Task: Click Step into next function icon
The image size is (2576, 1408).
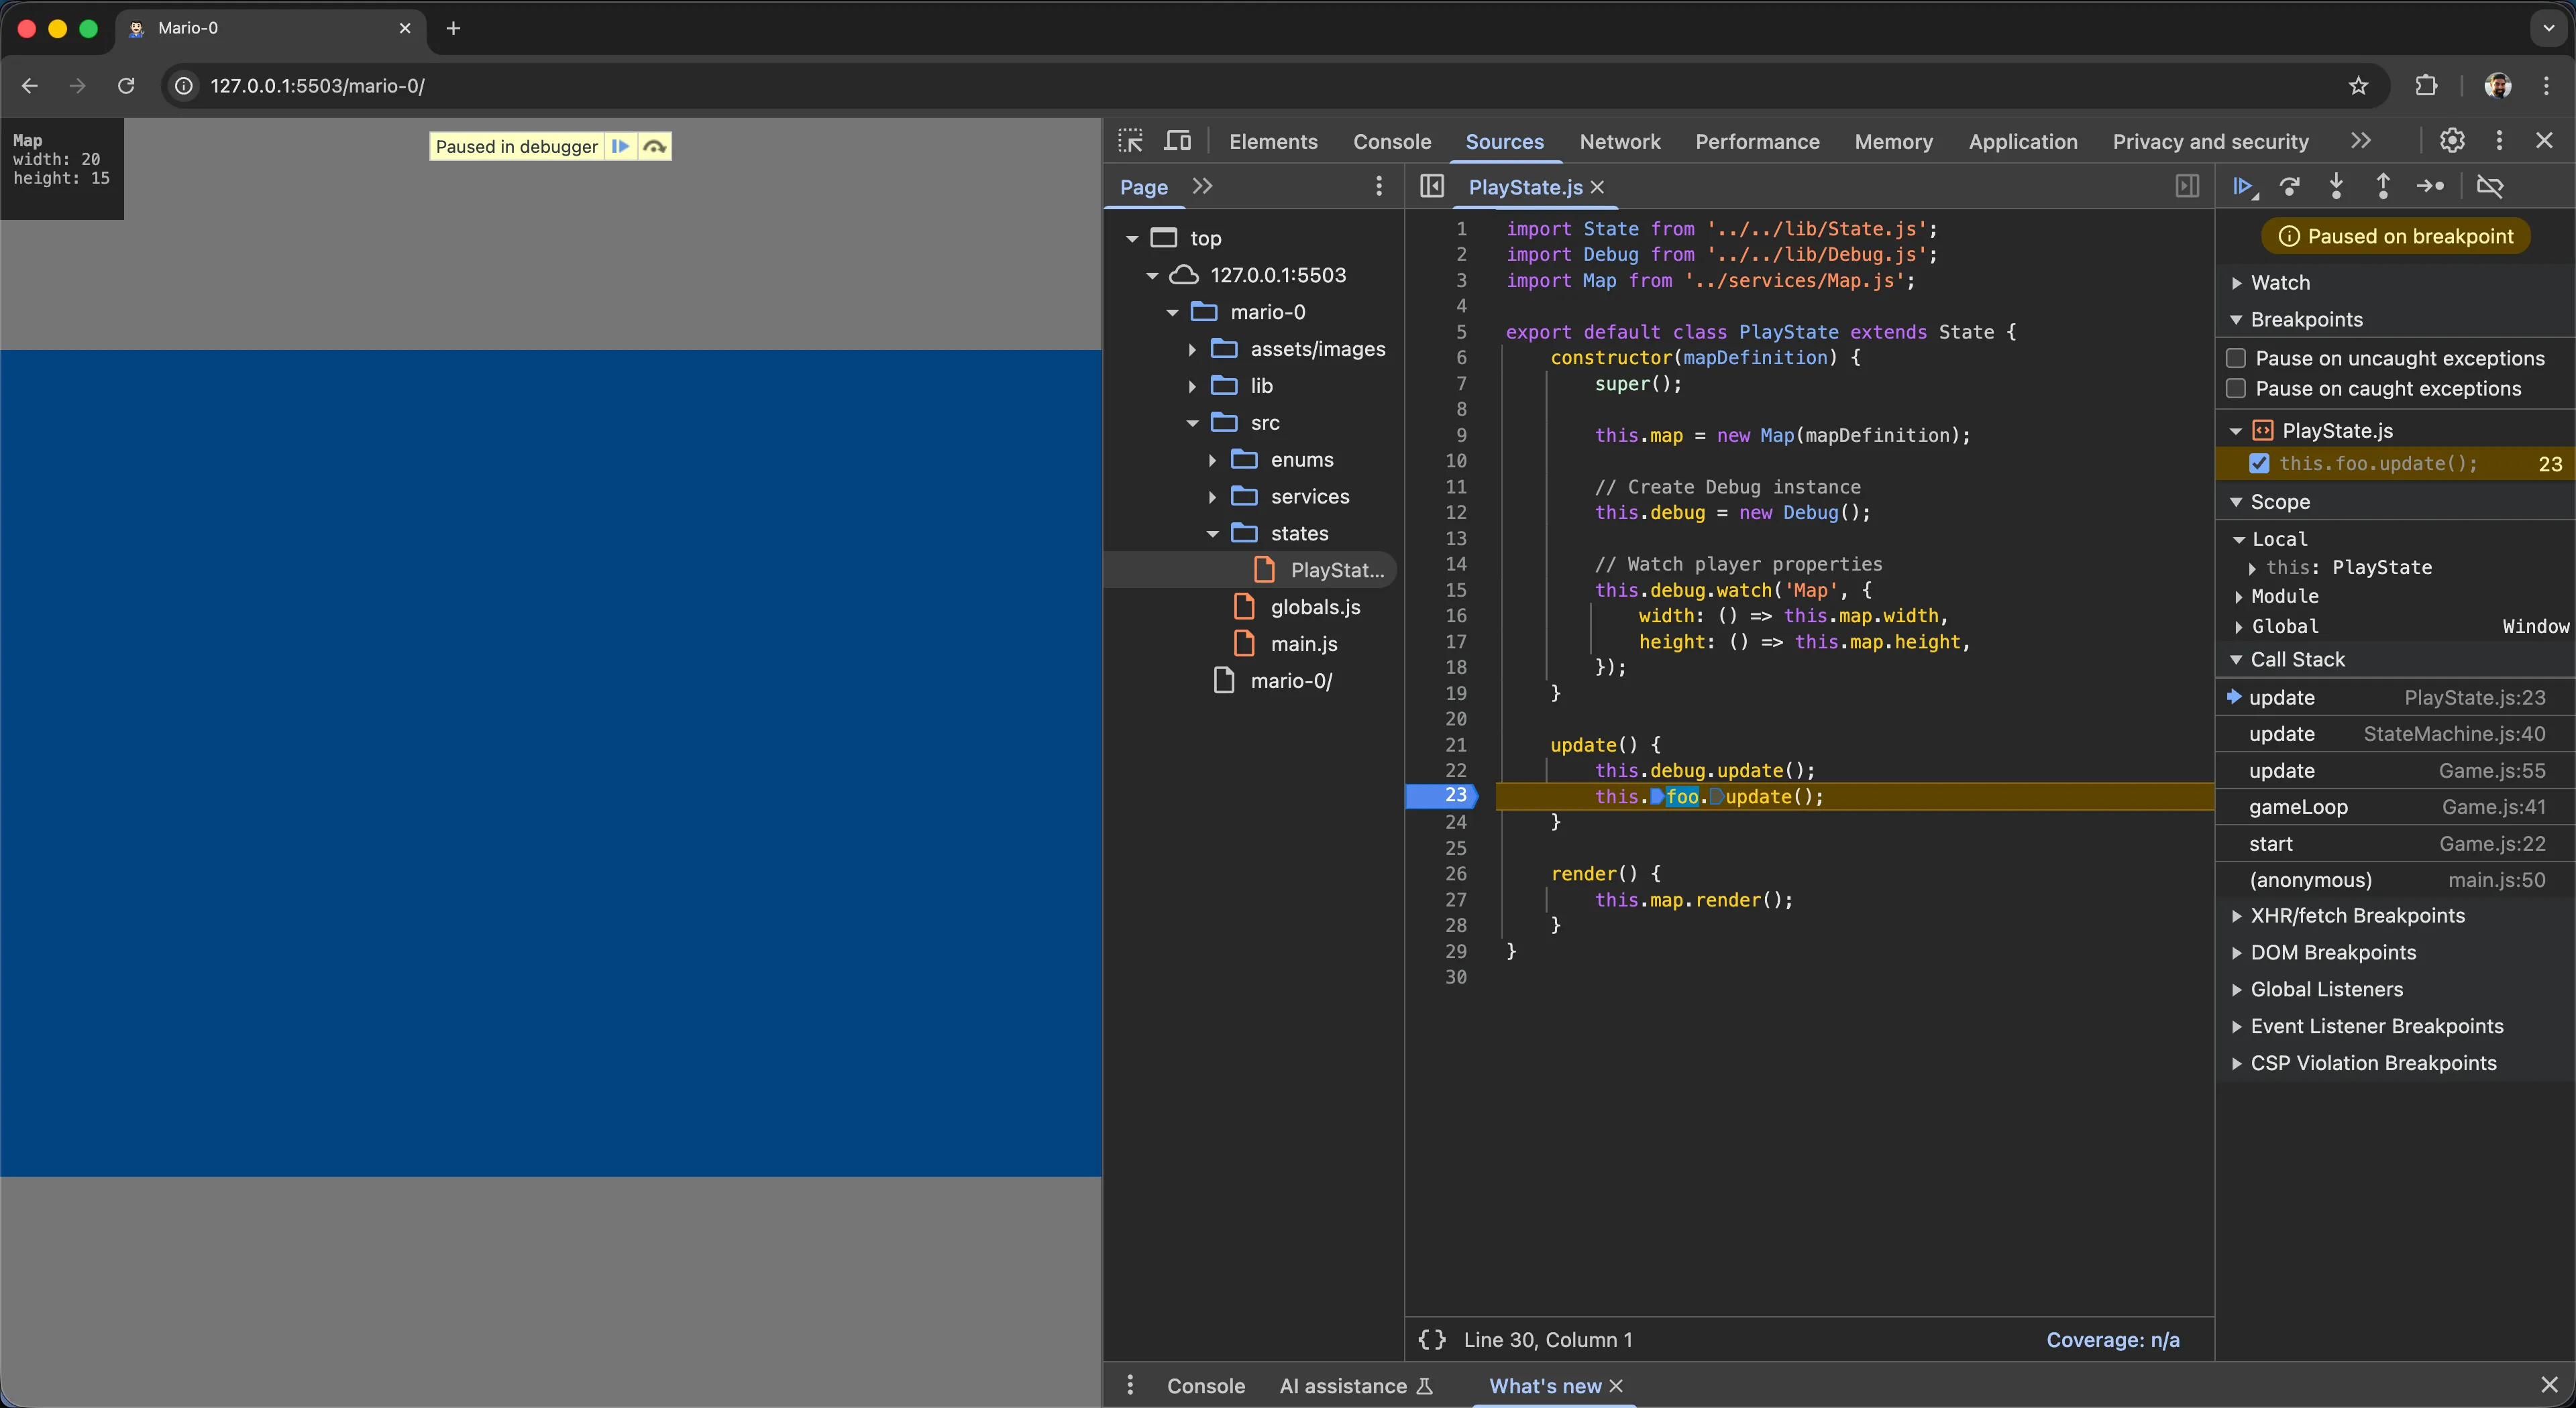Action: (x=2336, y=186)
